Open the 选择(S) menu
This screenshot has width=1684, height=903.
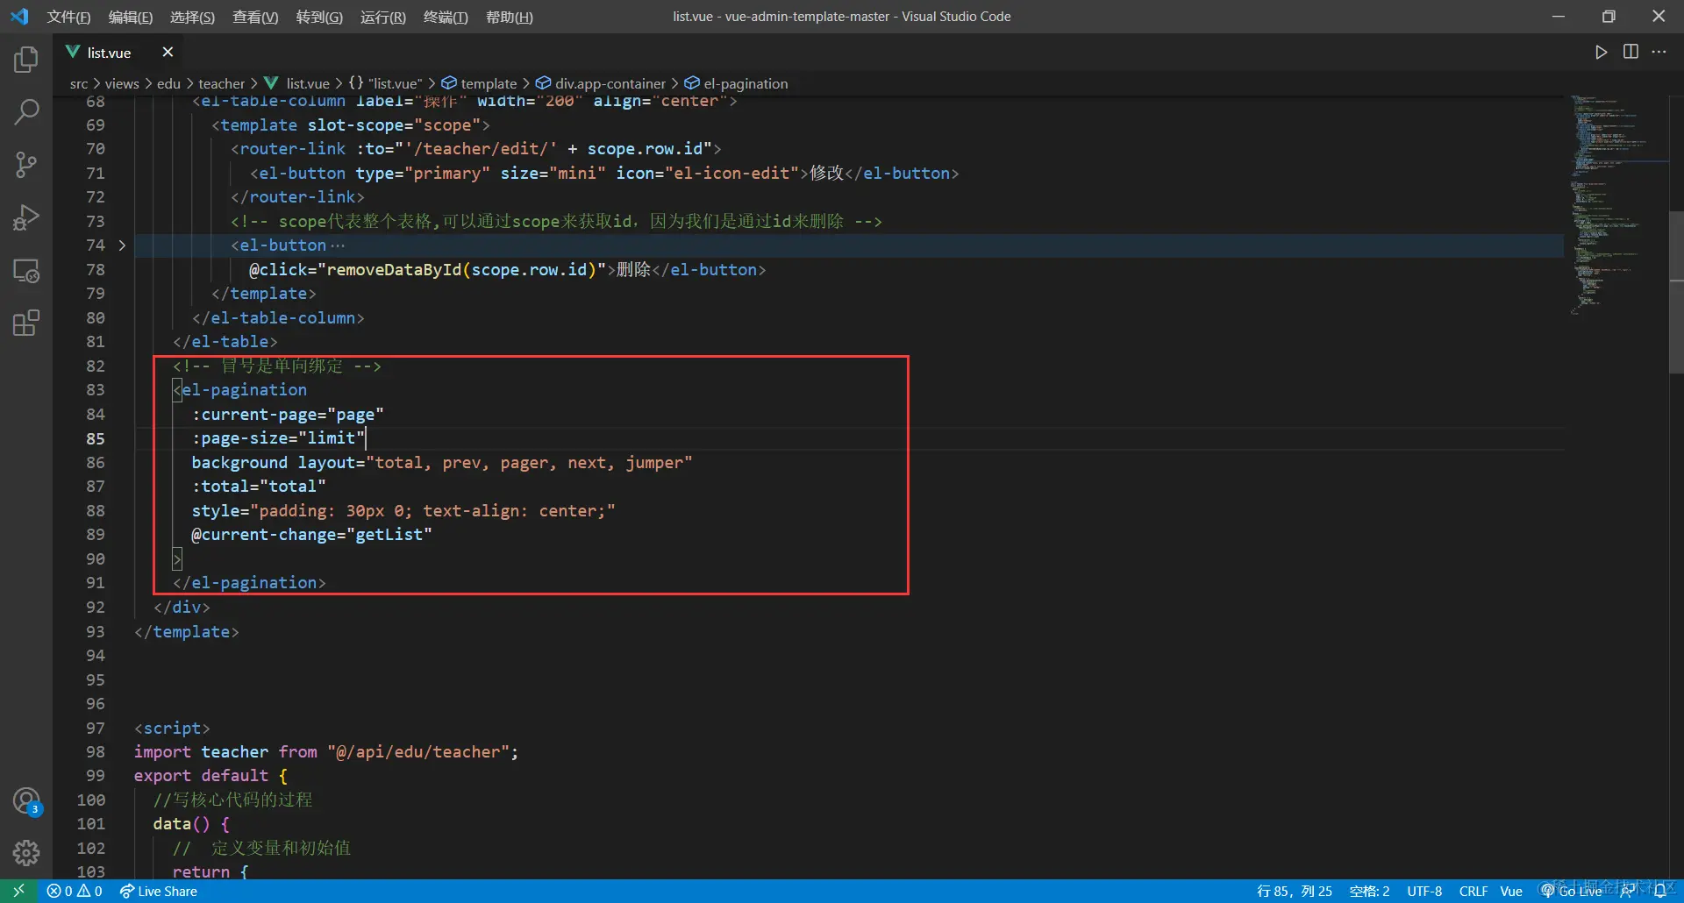[192, 17]
